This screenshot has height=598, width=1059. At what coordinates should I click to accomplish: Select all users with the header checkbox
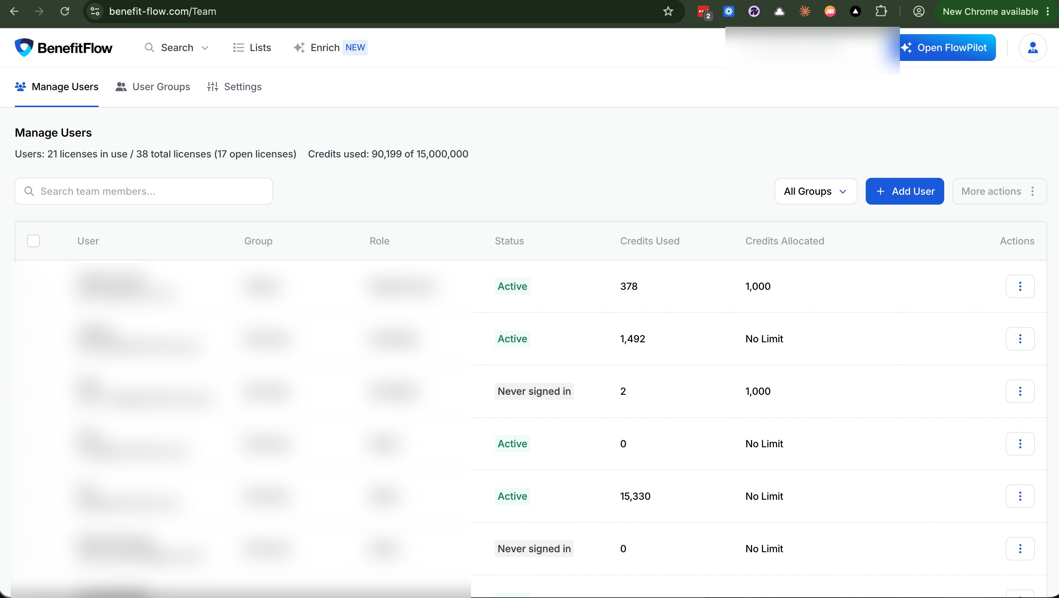tap(33, 241)
